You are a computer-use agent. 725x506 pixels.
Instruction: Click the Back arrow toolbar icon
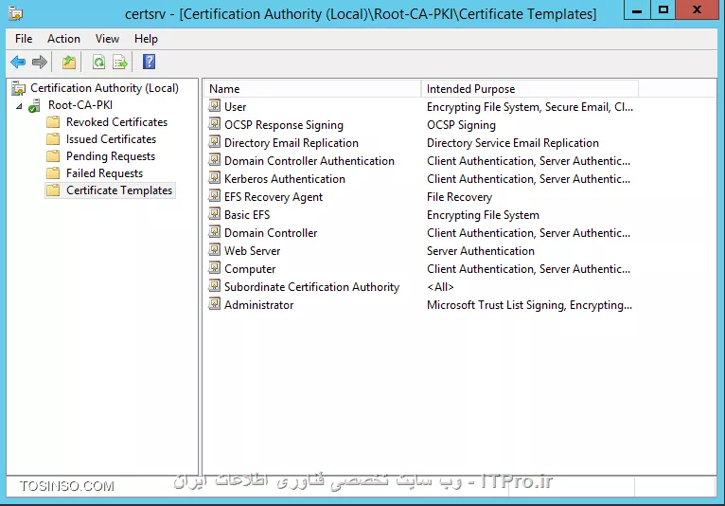coord(18,62)
